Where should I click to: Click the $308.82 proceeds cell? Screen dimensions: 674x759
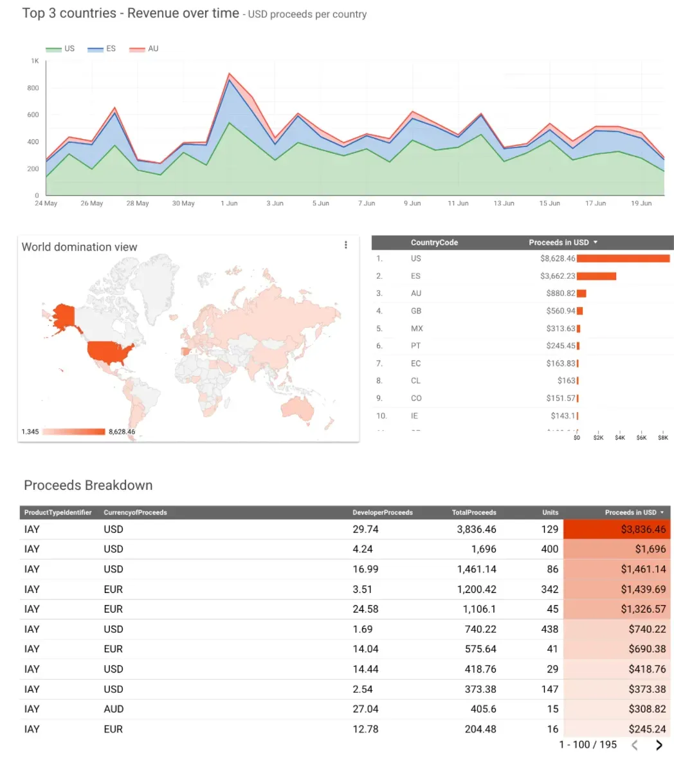click(617, 709)
